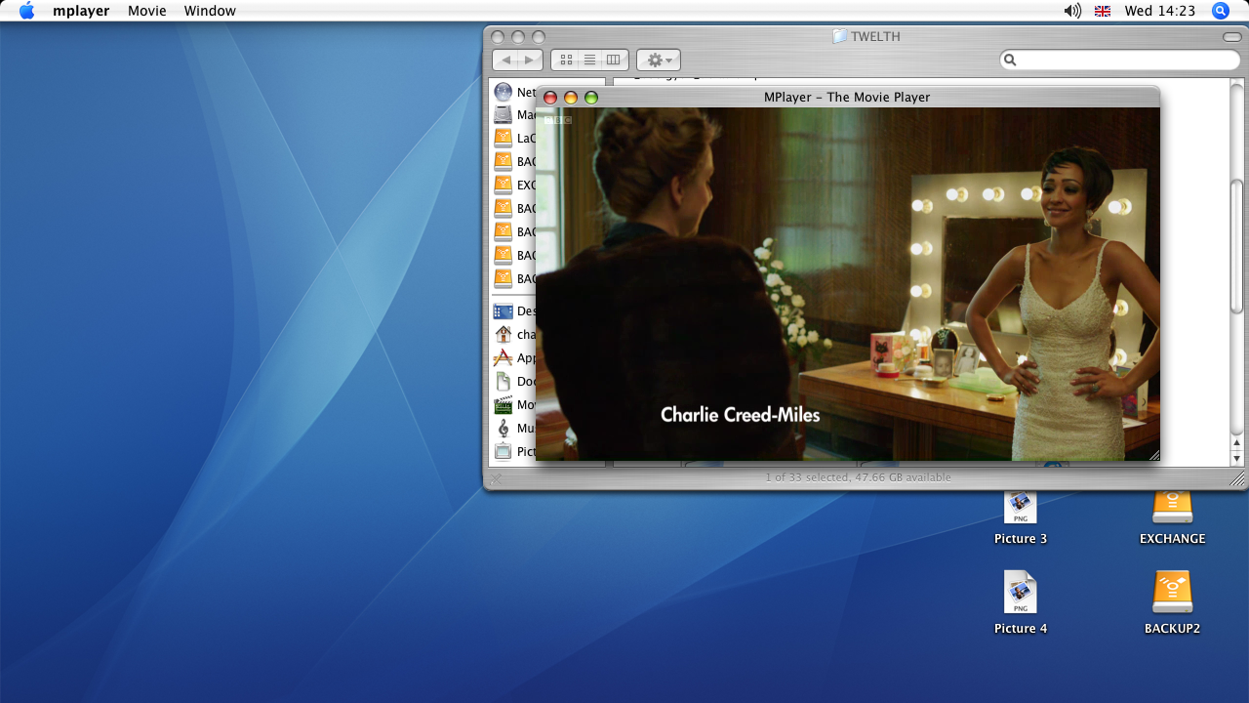Go back in the Finder window
This screenshot has width=1249, height=703.
tap(505, 60)
